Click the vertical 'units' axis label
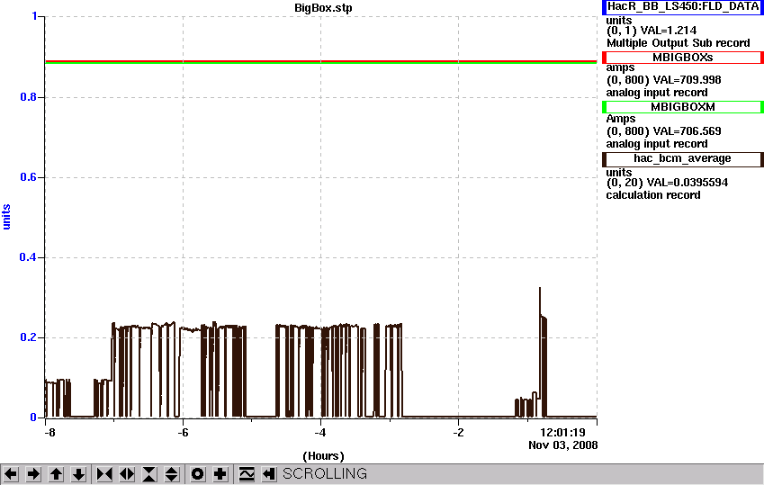764x485 pixels. pyautogui.click(x=6, y=217)
